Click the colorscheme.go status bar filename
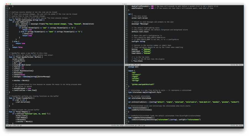This screenshot has width=249, height=136. tap(131, 125)
